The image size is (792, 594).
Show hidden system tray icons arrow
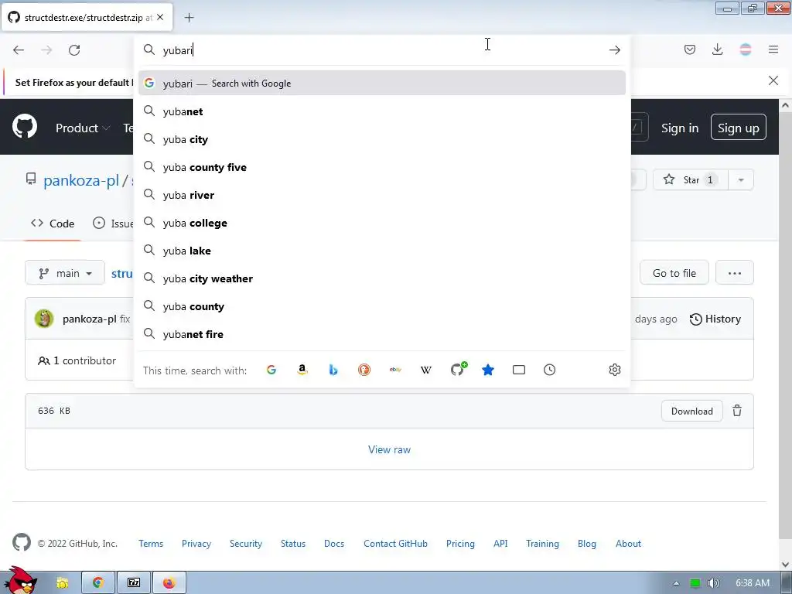coord(676,583)
